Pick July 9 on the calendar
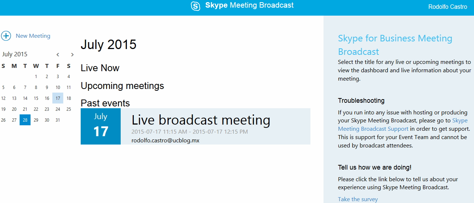This screenshot has height=203, width=474. (x=47, y=88)
